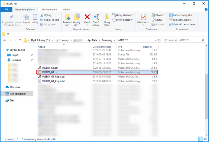Image resolution: width=209 pixels, height=142 pixels.
Task: Open the recent locations dropdown arrow
Action: (16, 40)
